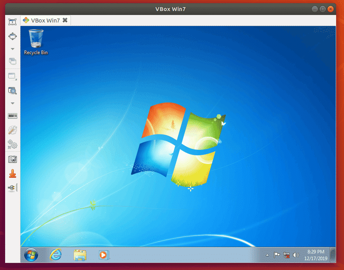
Task: Open the Action Center flag icon
Action: point(277,255)
